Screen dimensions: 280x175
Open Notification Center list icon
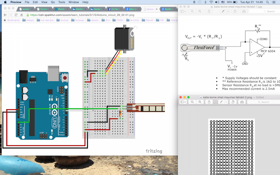(273, 2)
